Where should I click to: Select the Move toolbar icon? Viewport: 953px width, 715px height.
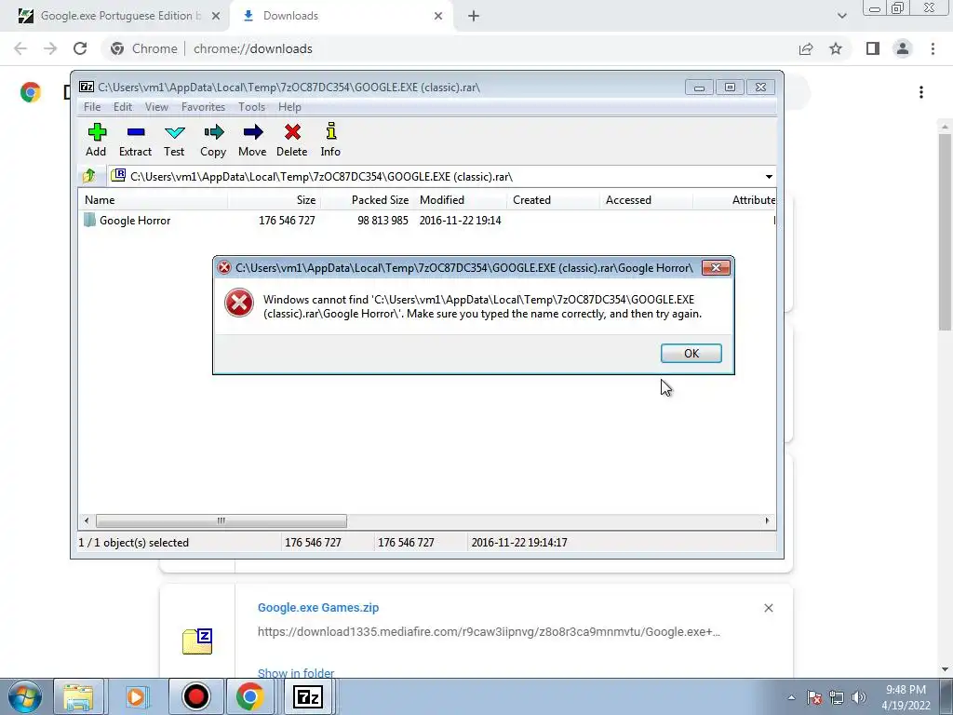coord(252,140)
